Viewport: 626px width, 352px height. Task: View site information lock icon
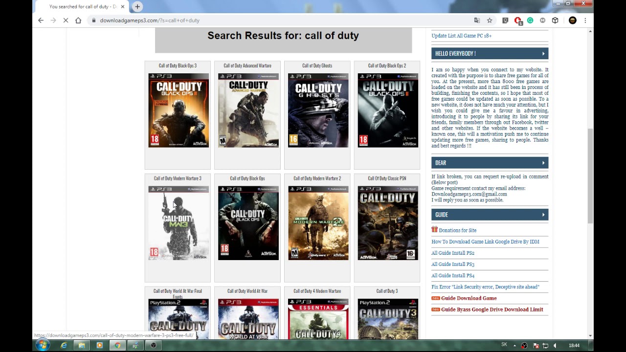pos(93,21)
